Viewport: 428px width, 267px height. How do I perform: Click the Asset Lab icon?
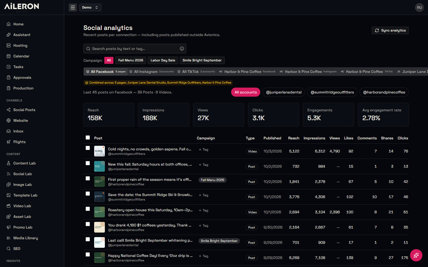9,217
